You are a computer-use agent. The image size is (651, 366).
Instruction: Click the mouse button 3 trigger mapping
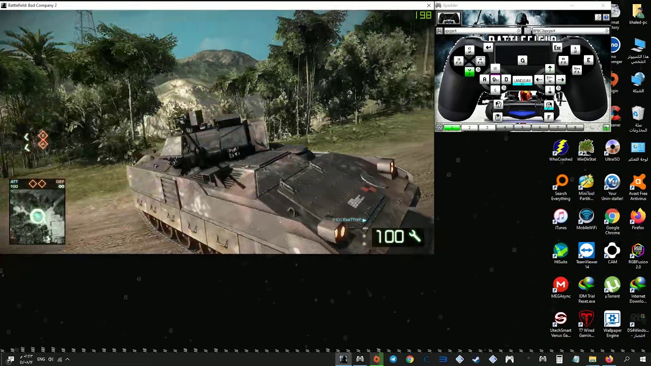[x=497, y=117]
